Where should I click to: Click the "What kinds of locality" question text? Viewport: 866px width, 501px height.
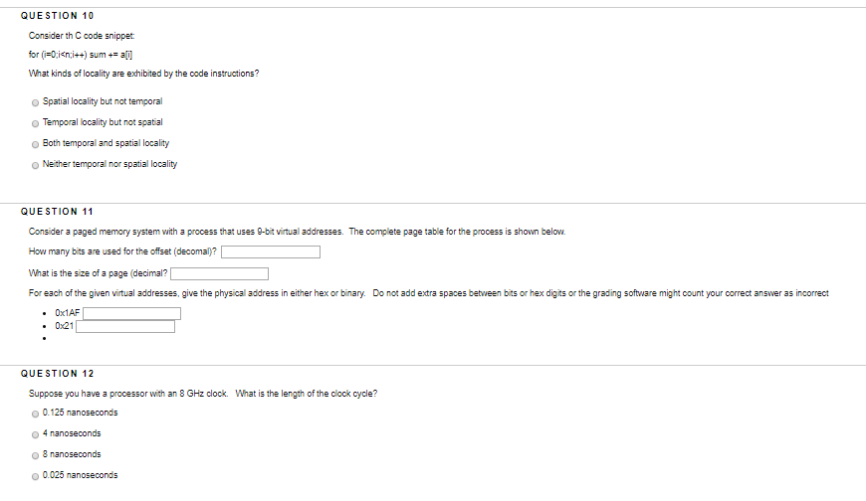point(143,73)
